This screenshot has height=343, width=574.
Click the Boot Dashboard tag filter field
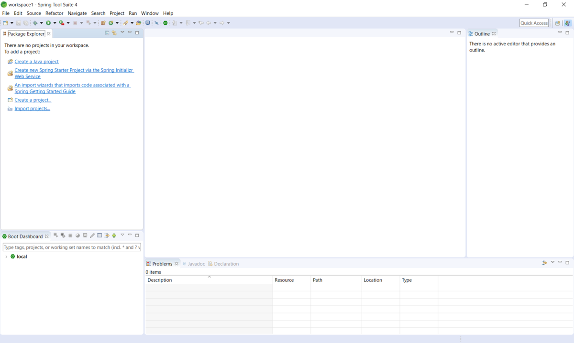pos(72,247)
